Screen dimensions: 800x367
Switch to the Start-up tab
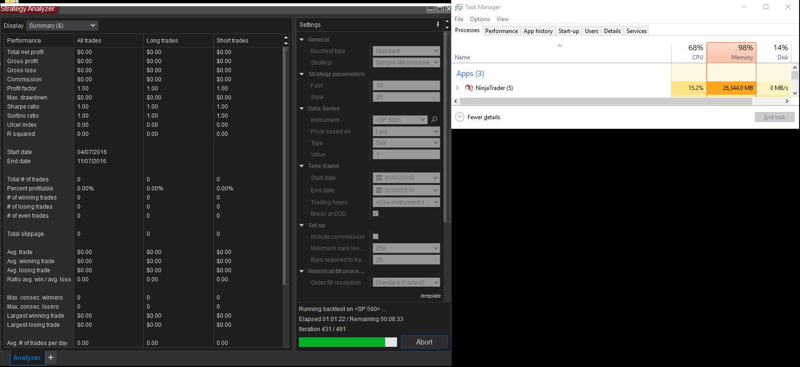pos(569,31)
